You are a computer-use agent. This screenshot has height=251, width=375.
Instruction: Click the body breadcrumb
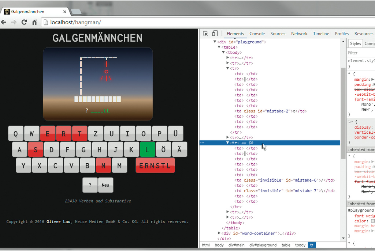[x=219, y=245]
